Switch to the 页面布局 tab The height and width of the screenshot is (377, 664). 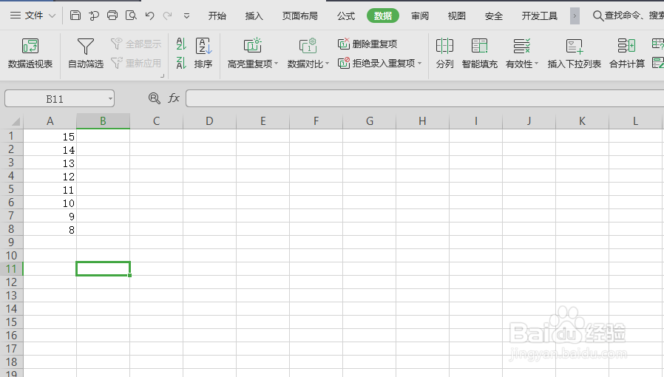pos(299,16)
